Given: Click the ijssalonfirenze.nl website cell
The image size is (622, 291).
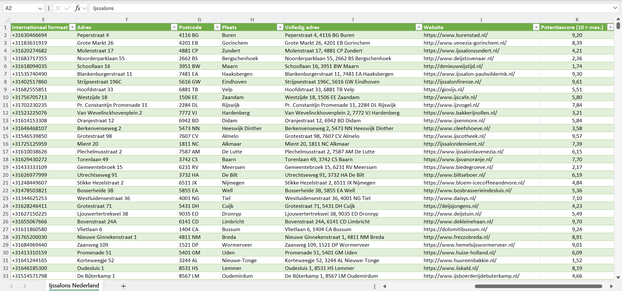Looking at the screenshot, I should [x=452, y=82].
